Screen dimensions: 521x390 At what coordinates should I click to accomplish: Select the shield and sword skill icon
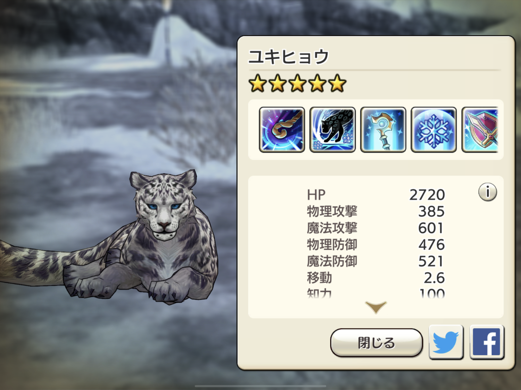click(480, 129)
